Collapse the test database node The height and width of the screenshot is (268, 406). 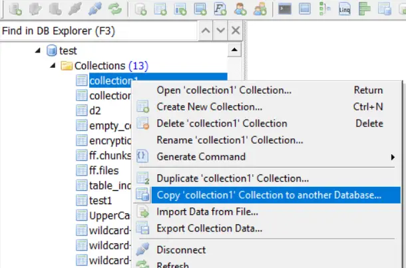(x=38, y=51)
